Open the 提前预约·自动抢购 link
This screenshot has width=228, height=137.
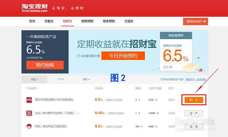(195, 79)
